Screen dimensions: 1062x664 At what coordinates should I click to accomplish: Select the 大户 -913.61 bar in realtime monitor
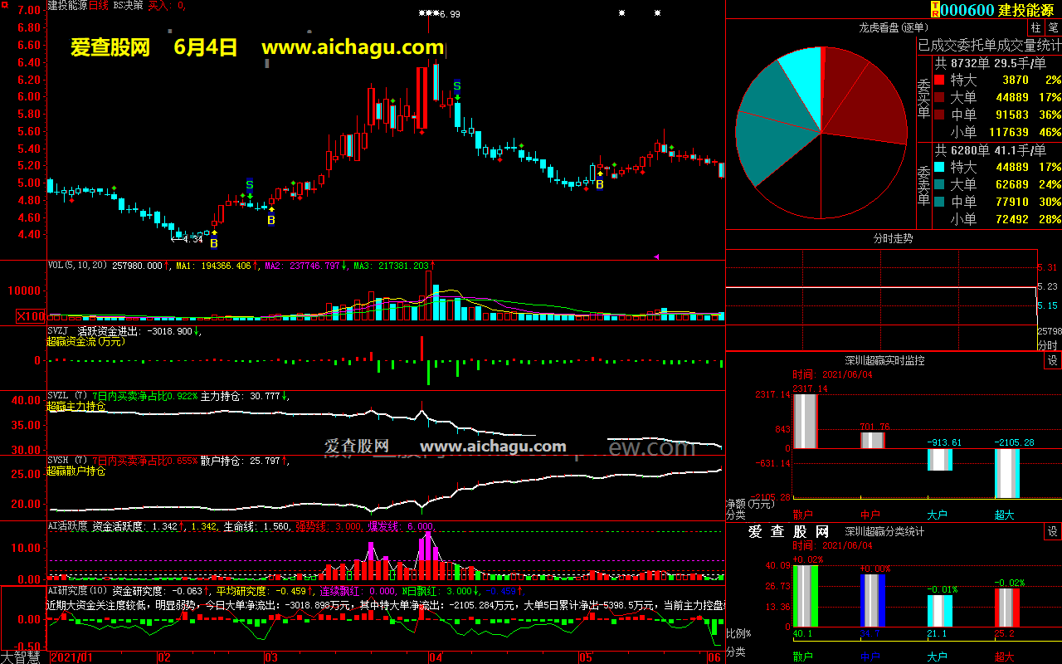coord(940,460)
